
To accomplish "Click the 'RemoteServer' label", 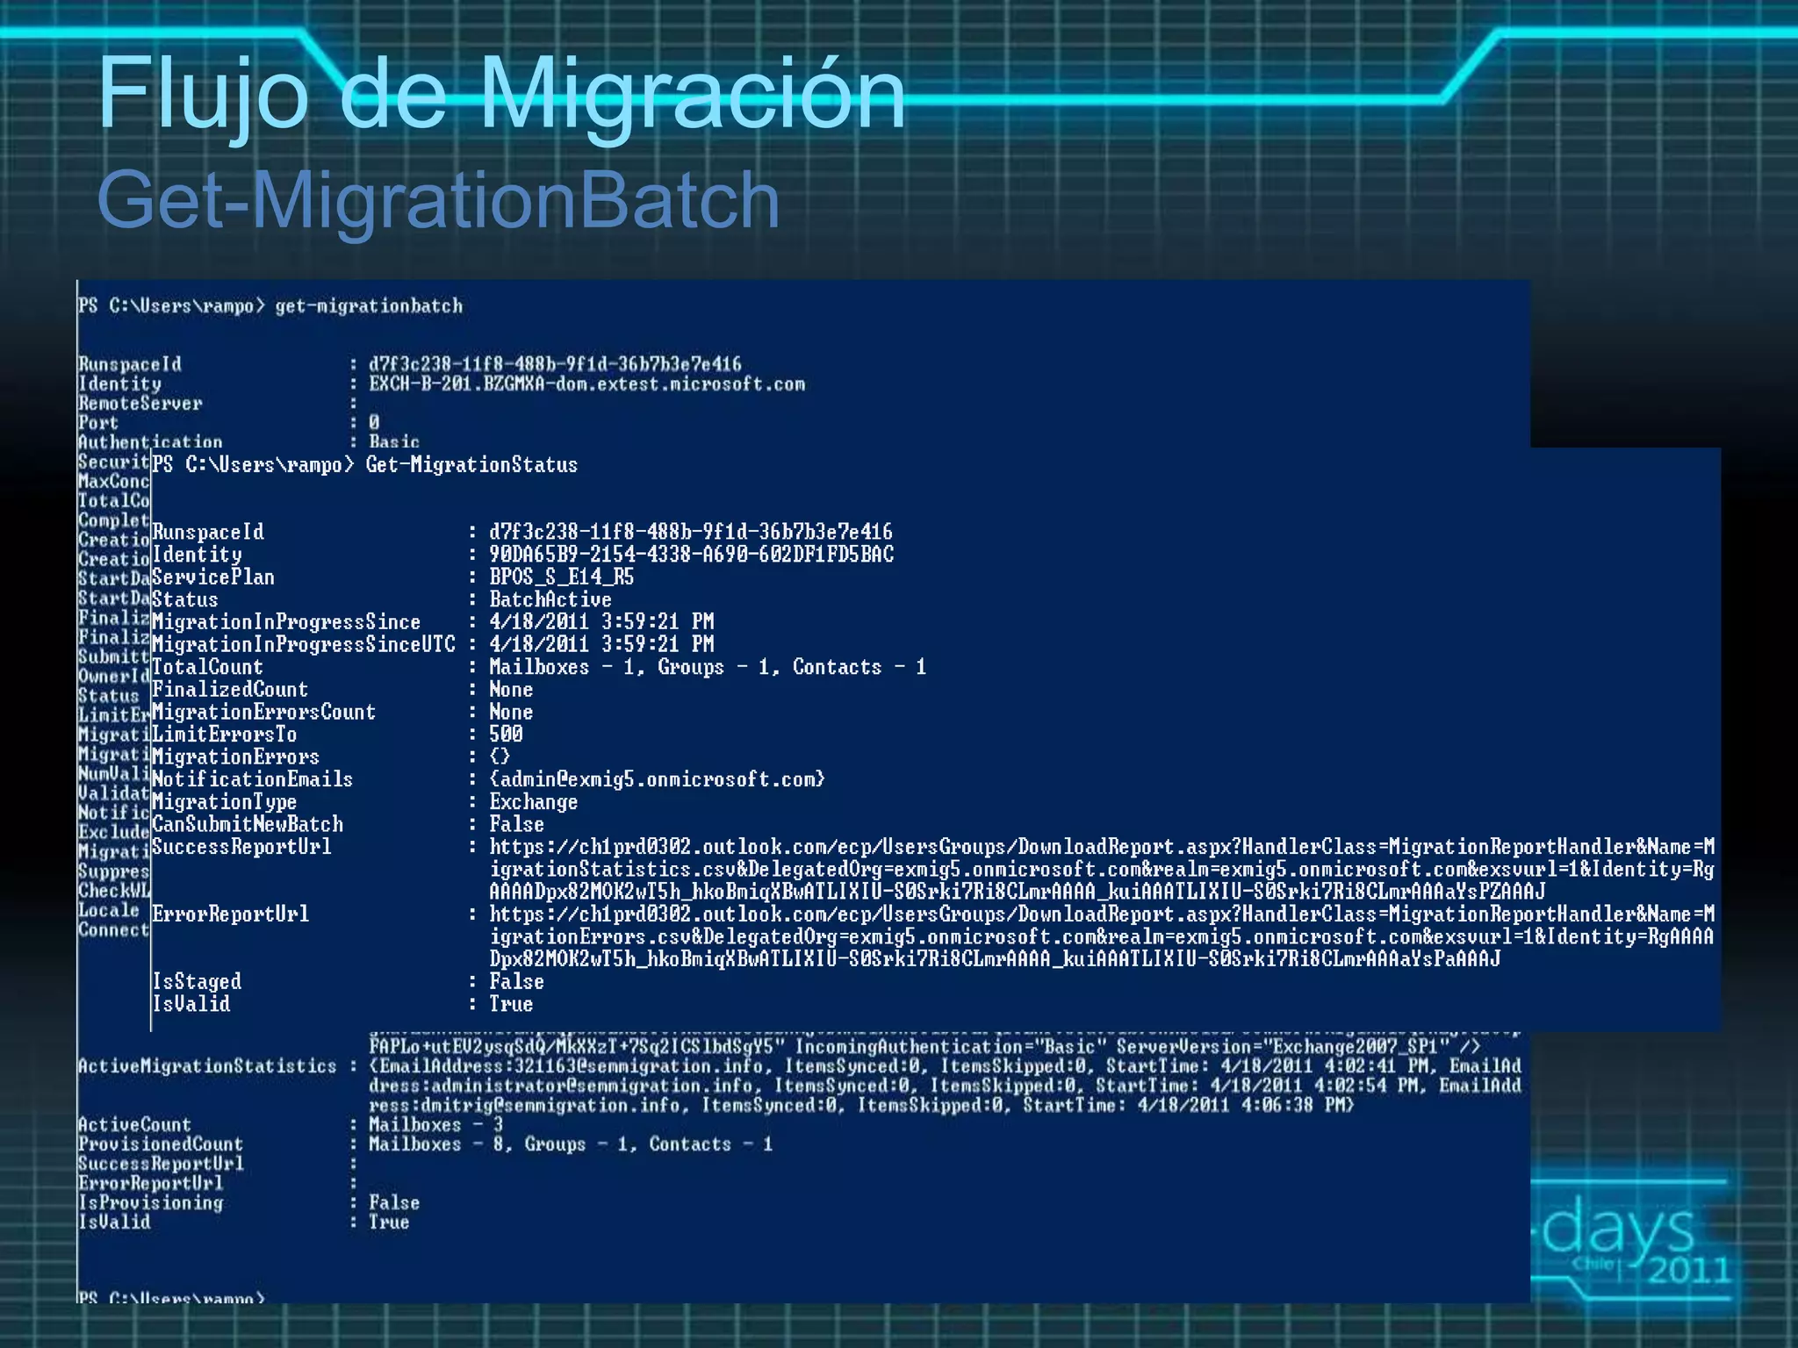I will [x=140, y=404].
